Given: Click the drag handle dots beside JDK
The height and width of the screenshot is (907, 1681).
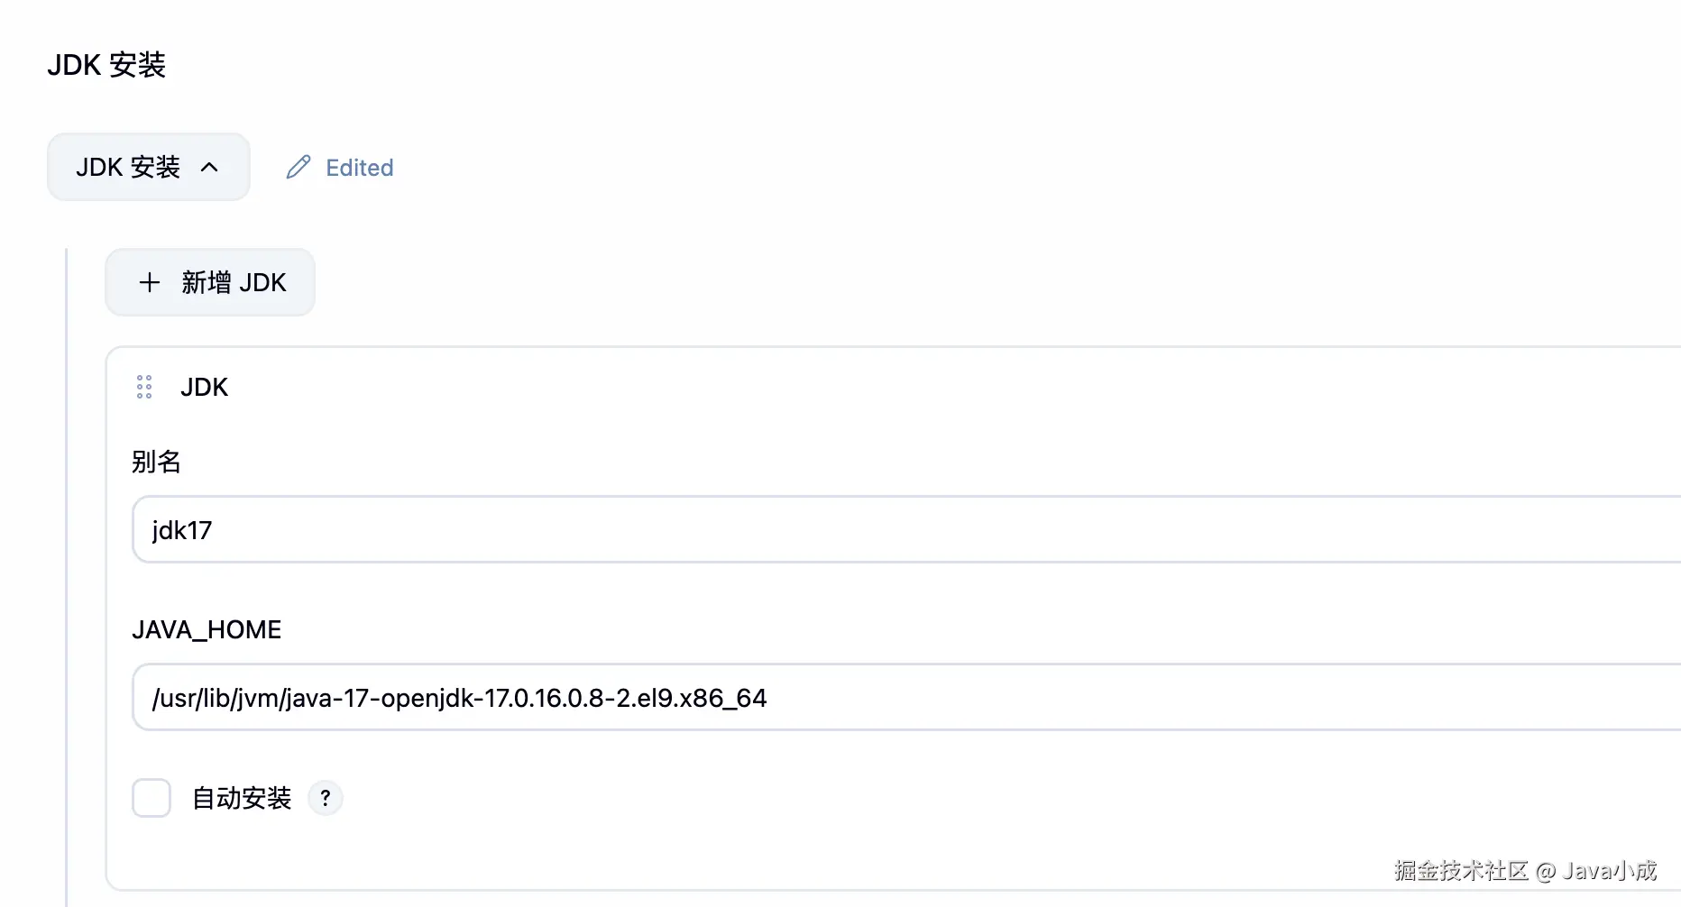Looking at the screenshot, I should 143,387.
